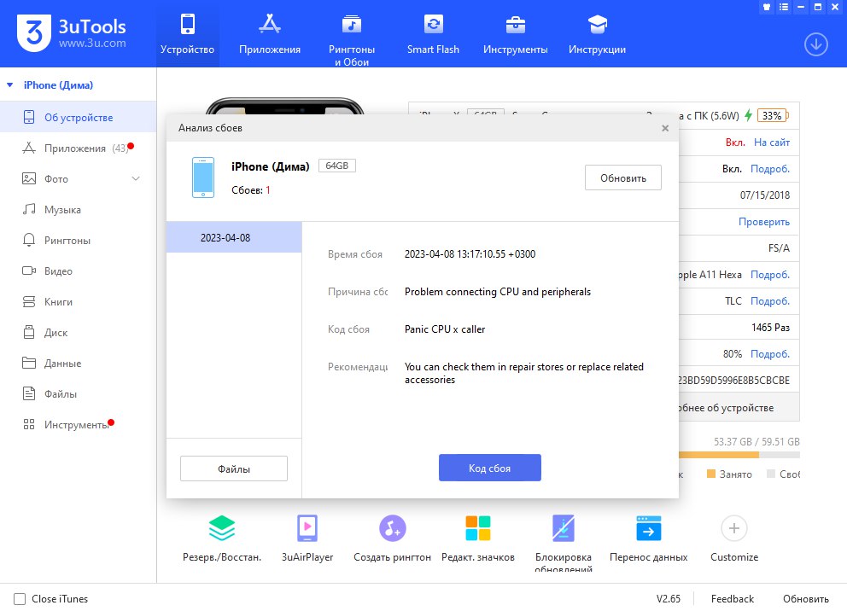
Task: Collapse the iPhone (Дима) device tree
Action: 9,84
